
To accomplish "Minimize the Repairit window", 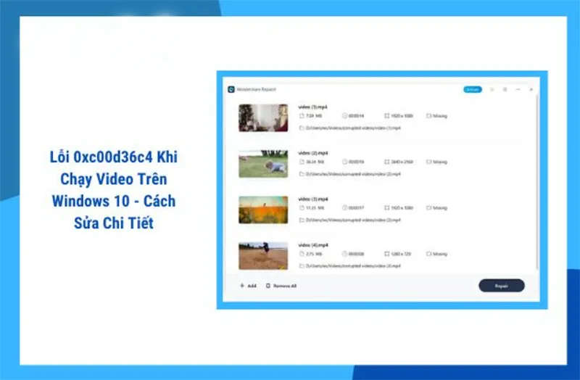I will tap(518, 89).
